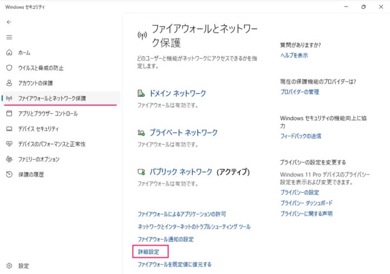Open パブリック ネットワーク (アクティブ) settings
390x274 pixels.
coord(199,172)
